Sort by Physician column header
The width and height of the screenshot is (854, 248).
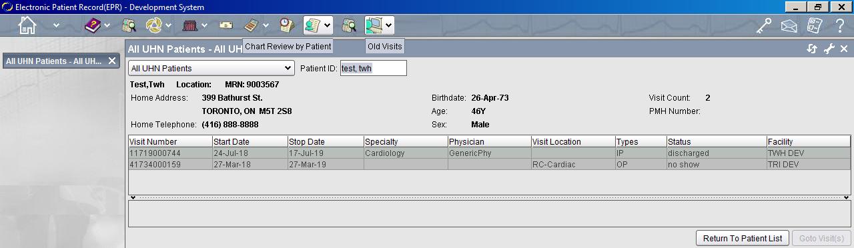point(489,142)
